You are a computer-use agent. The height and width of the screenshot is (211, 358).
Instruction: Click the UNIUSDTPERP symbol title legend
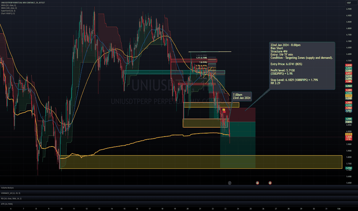(23, 3)
